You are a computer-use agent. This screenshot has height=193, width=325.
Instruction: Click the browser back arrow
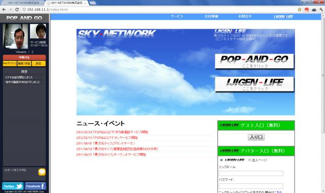[x=4, y=10]
